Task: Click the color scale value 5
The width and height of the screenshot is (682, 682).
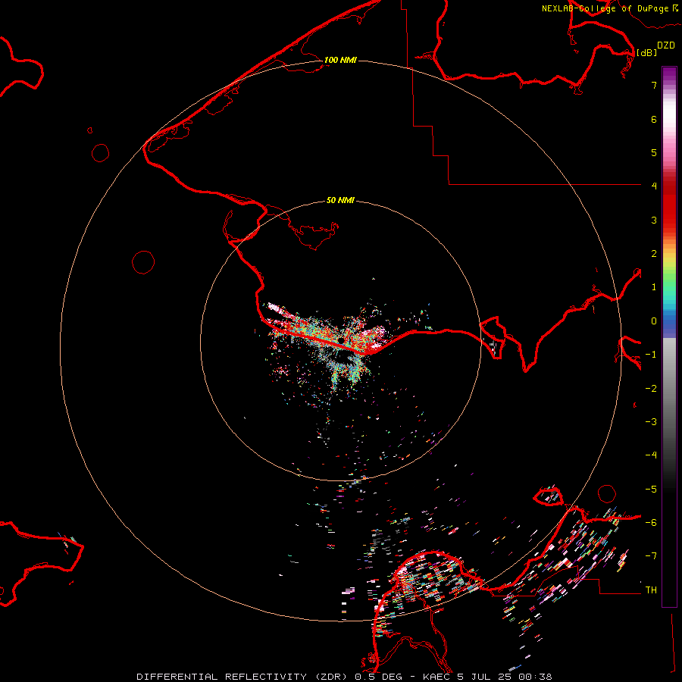Action: [x=654, y=152]
